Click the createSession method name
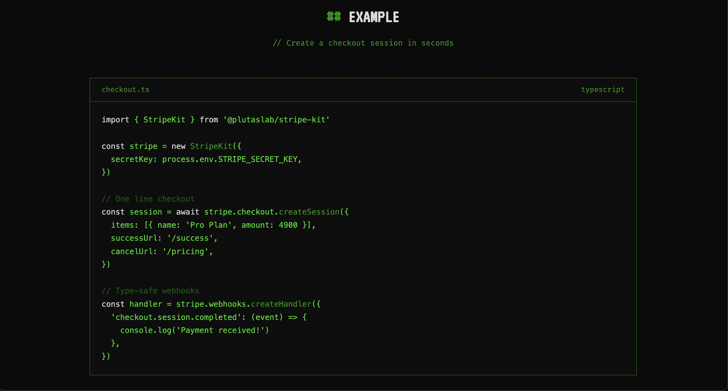Image resolution: width=728 pixels, height=391 pixels. point(309,212)
